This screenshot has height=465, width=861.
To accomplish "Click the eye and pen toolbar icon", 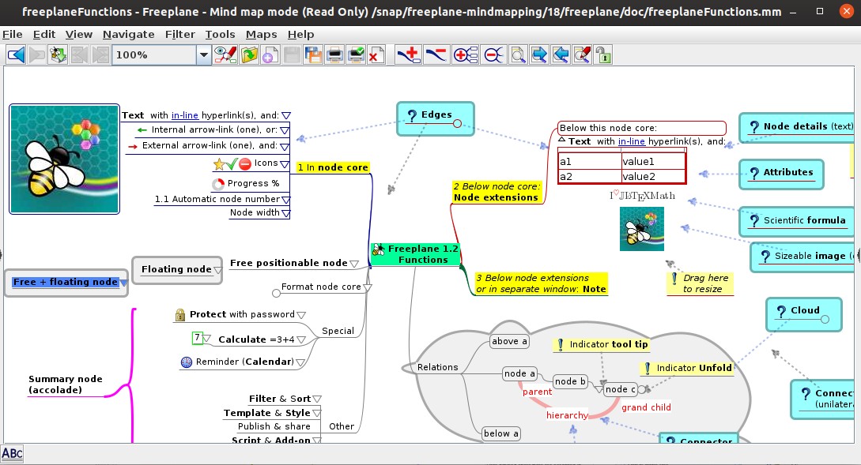I will (225, 54).
